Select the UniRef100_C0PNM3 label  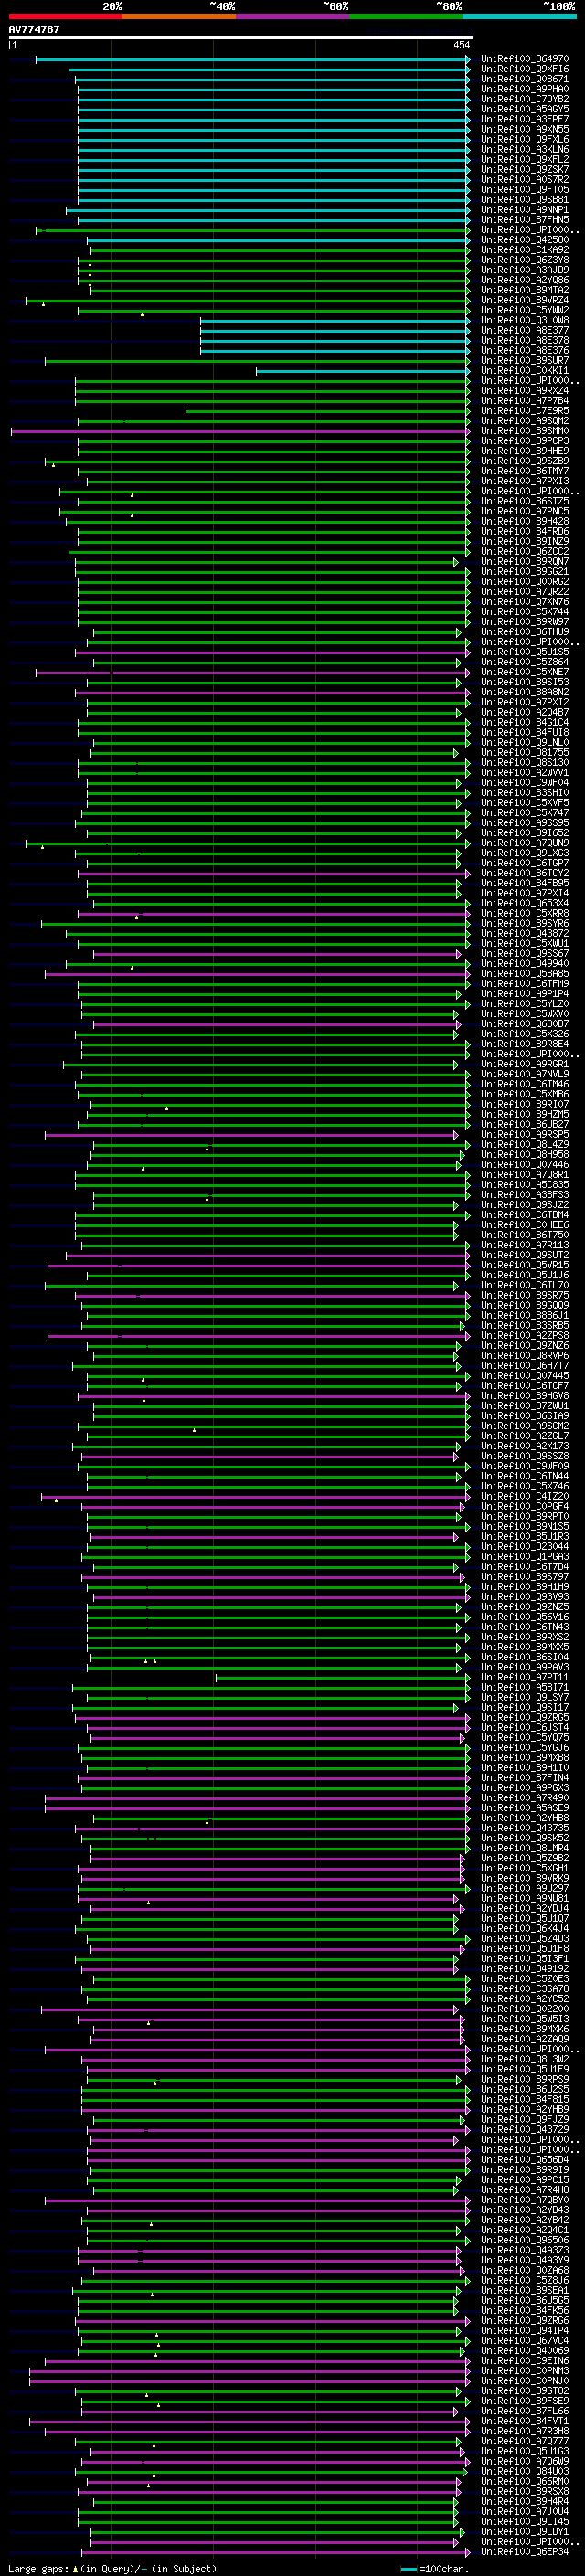point(525,2371)
